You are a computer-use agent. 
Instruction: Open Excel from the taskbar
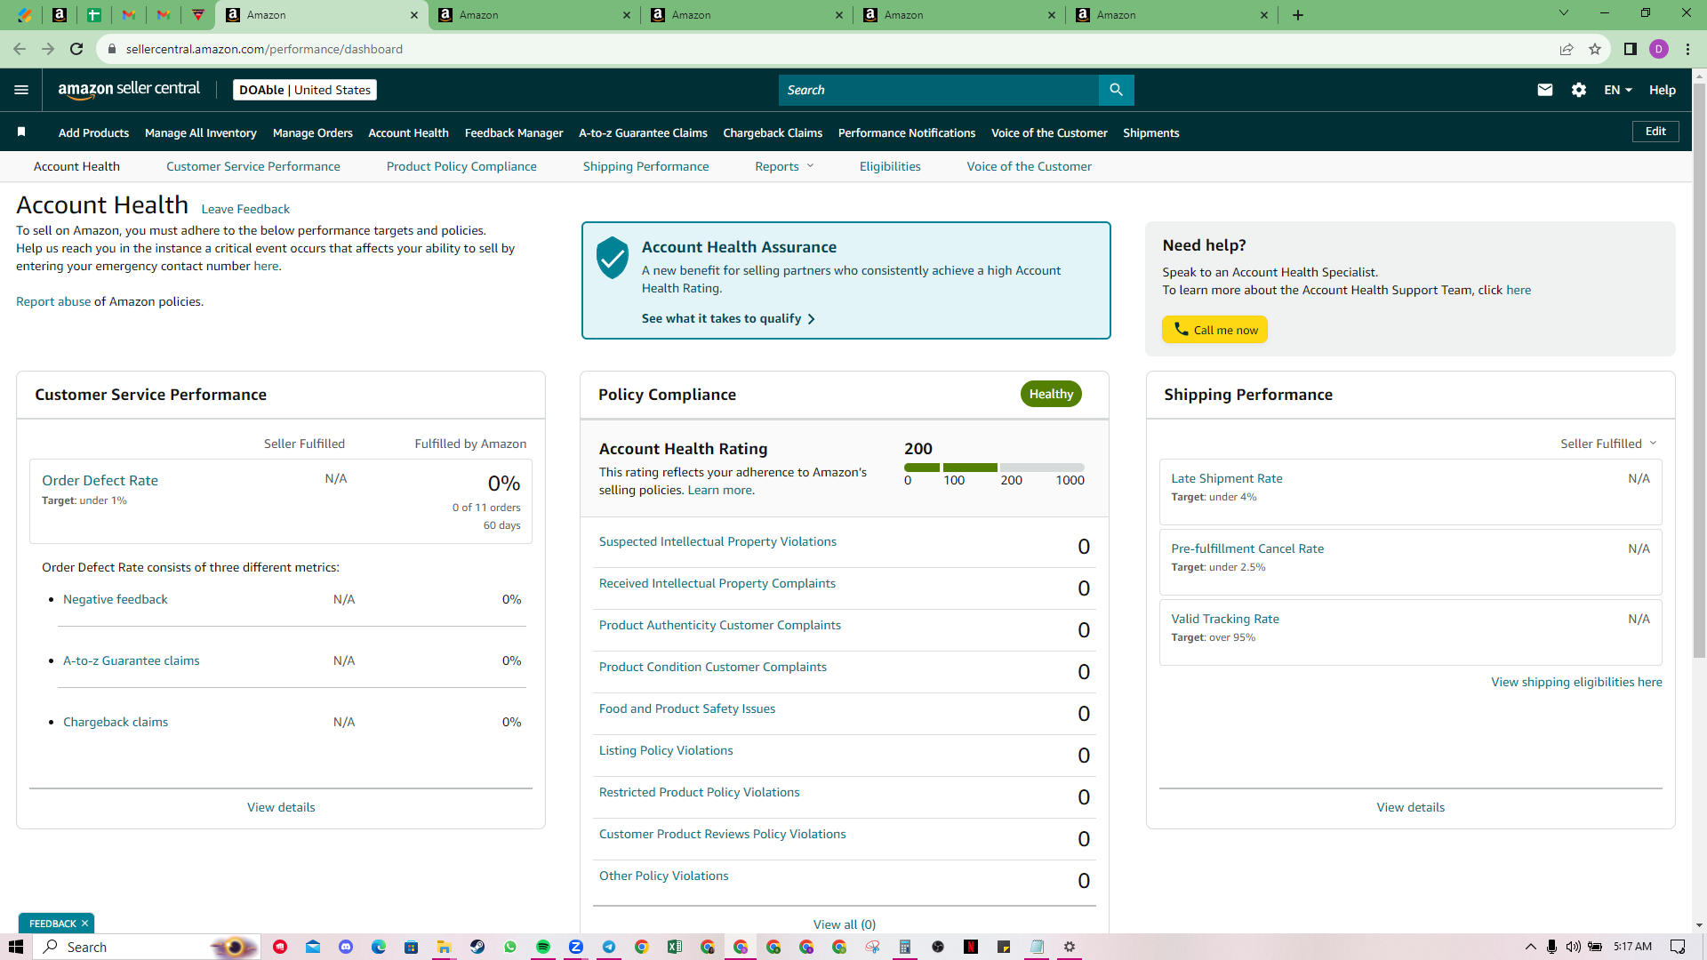pyautogui.click(x=675, y=947)
